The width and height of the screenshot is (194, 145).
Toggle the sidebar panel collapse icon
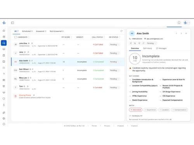[x=12, y=23]
